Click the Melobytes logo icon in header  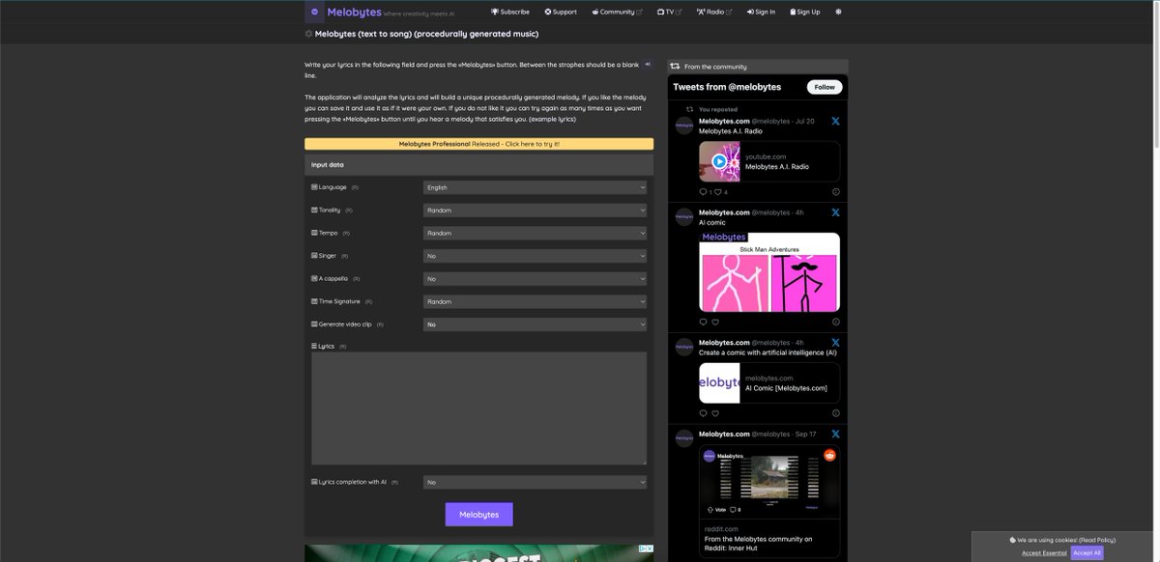(x=314, y=13)
